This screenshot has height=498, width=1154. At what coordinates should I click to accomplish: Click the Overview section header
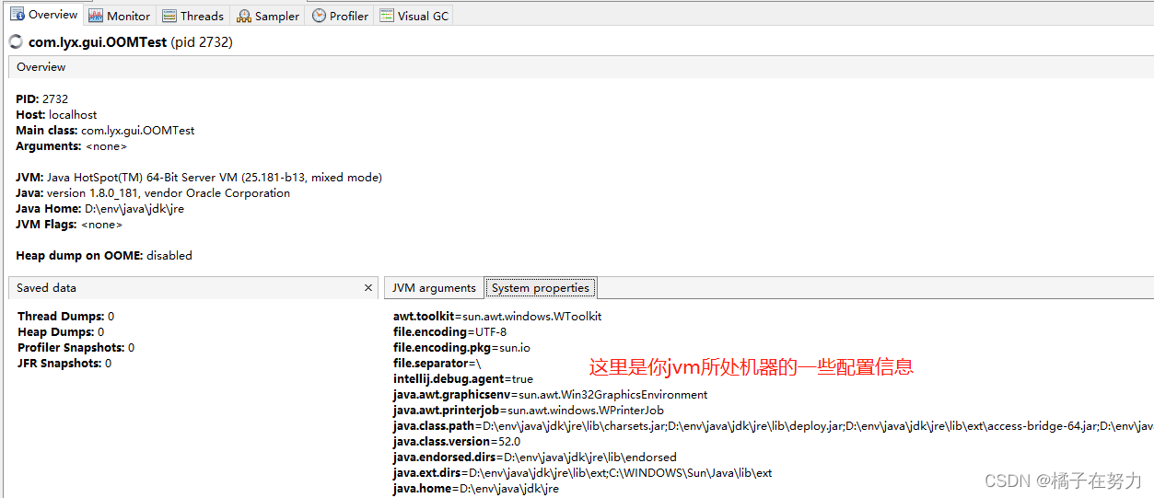(580, 67)
